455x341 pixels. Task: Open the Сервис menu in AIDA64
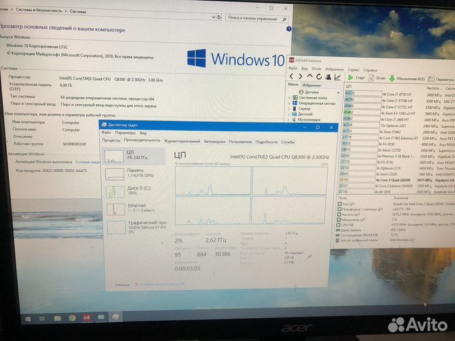(x=353, y=69)
